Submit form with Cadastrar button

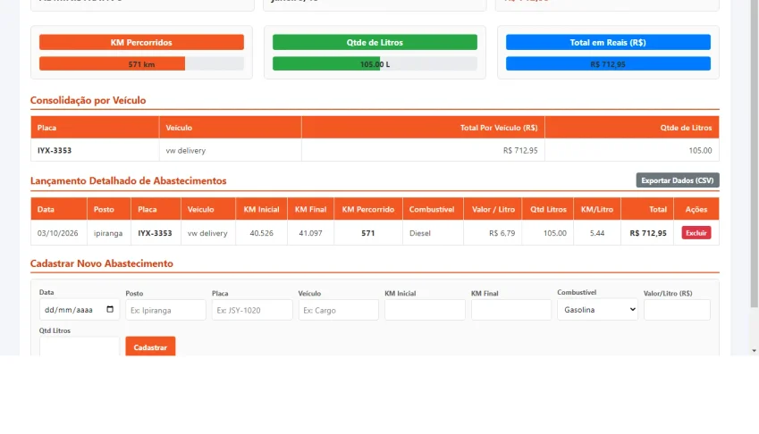[x=150, y=346]
